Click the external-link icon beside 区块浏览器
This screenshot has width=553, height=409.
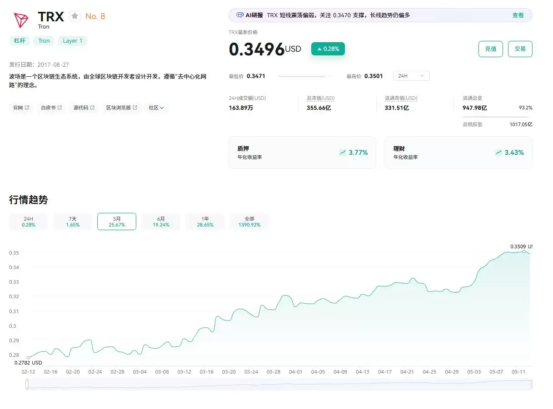point(135,108)
